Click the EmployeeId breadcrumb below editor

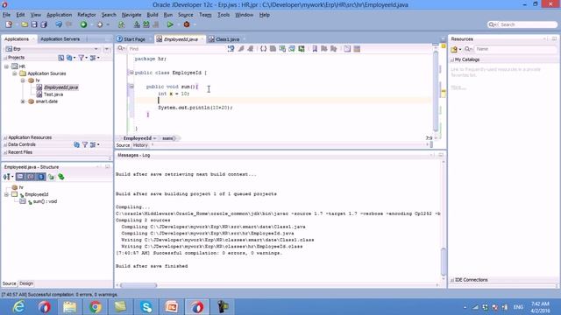138,138
